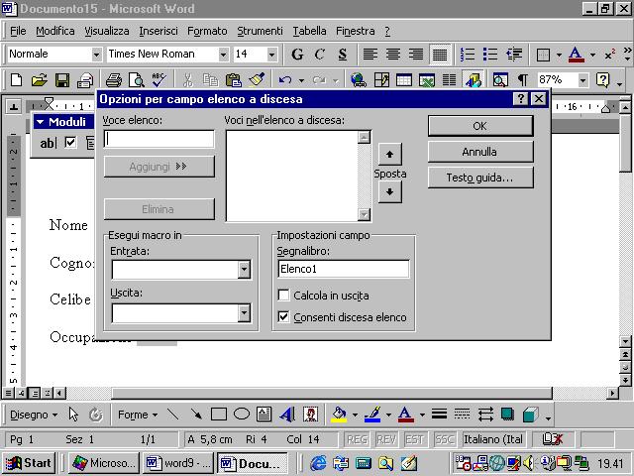Expand the Disegno menu in Drawing toolbar
Image resolution: width=634 pixels, height=476 pixels.
(33, 415)
